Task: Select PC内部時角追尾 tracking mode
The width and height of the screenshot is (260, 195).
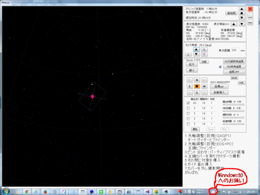Action: point(234,61)
